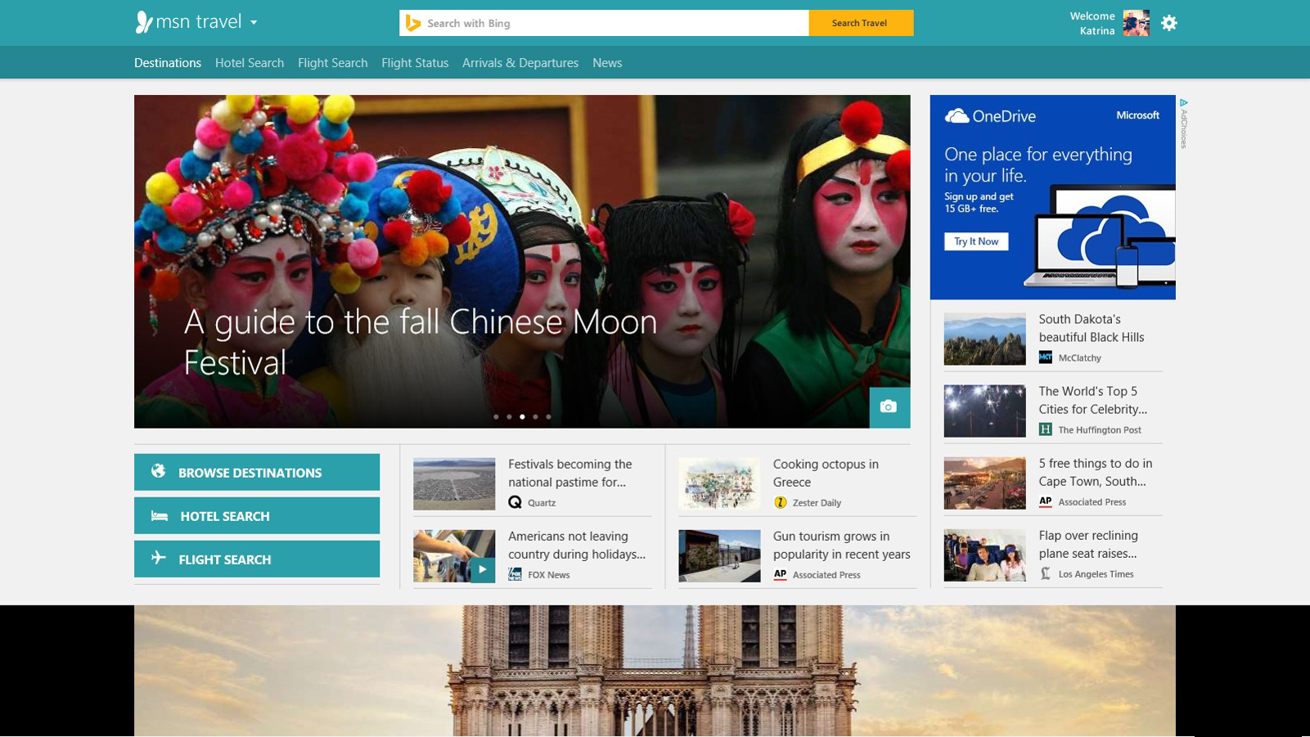Click Katrina's profile avatar
The height and width of the screenshot is (737, 1310).
tap(1136, 23)
